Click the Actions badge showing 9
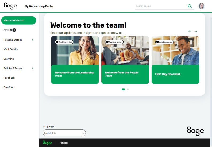Viewport: 212px width, 147px height. pyautogui.click(x=14, y=30)
